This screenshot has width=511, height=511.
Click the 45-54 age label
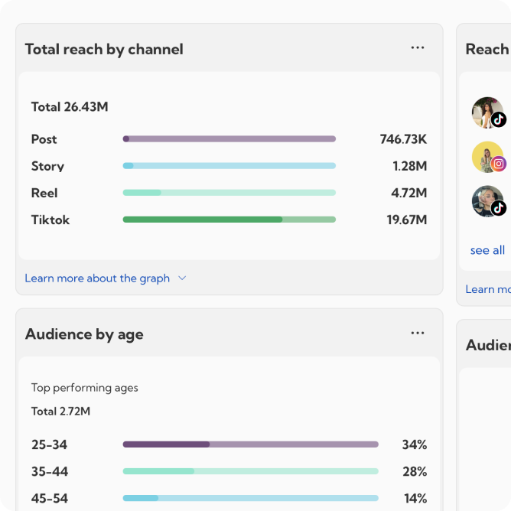pyautogui.click(x=50, y=498)
